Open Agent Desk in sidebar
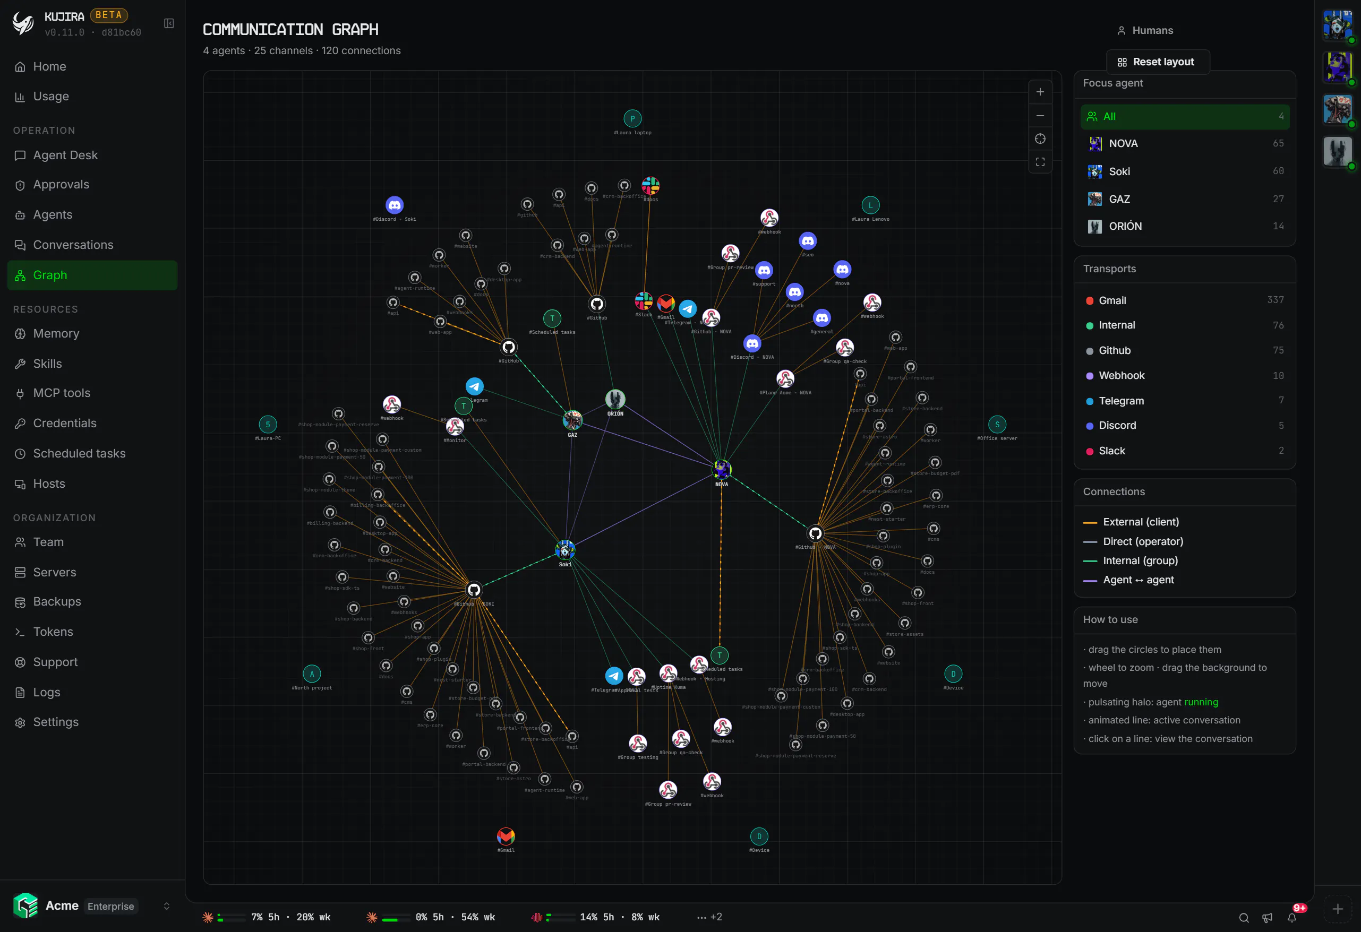 click(x=92, y=155)
